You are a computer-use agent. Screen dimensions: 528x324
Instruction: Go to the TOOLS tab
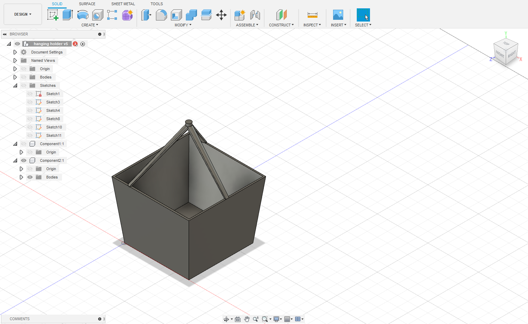157,4
